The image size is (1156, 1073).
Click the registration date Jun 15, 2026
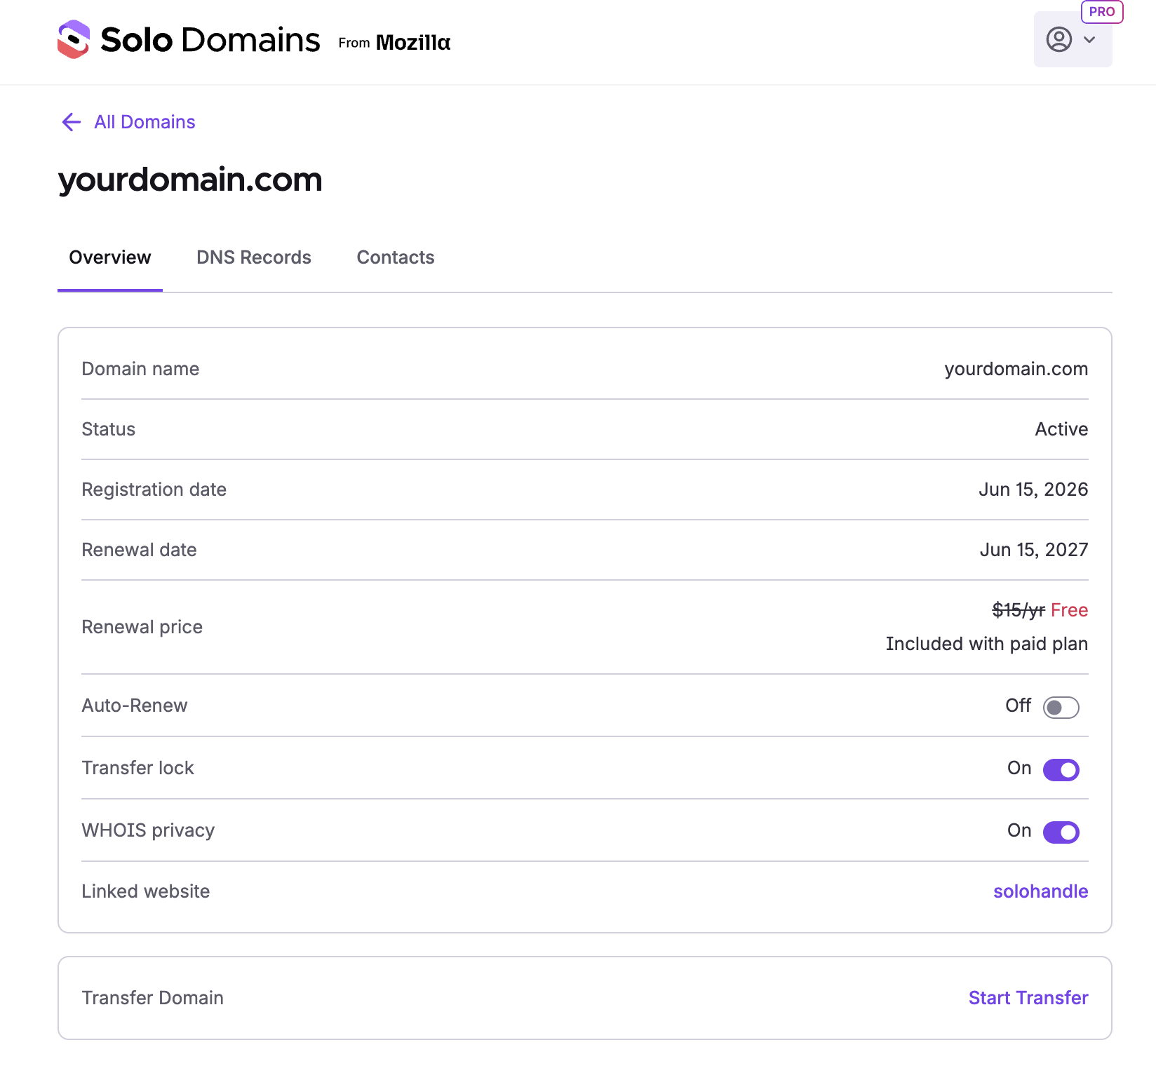(1033, 490)
